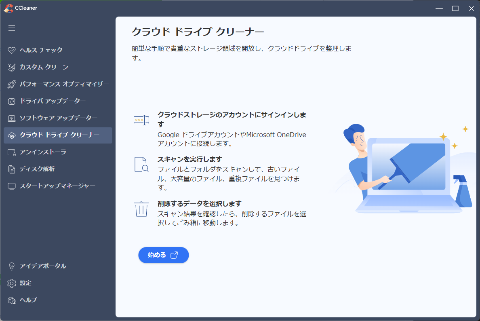480x321 pixels.
Task: Go to パフォーマンス オプティマイザー
Action: pos(58,84)
